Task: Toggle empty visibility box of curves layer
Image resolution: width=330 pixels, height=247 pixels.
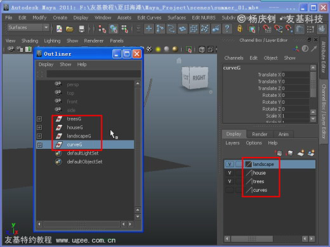Action: point(230,190)
